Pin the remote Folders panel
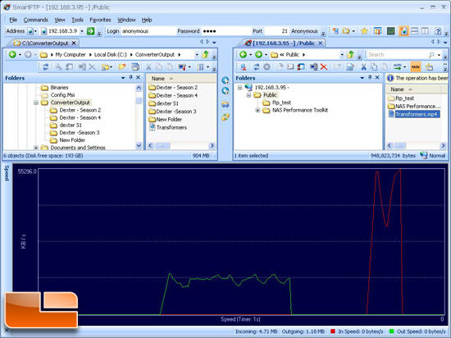Screen dimensions: 451x338 pos(370,77)
